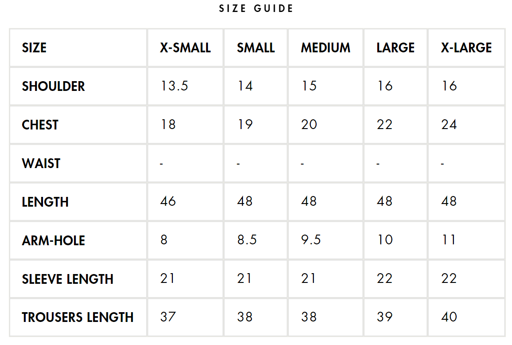Select the X-LARGE column header

(x=466, y=48)
